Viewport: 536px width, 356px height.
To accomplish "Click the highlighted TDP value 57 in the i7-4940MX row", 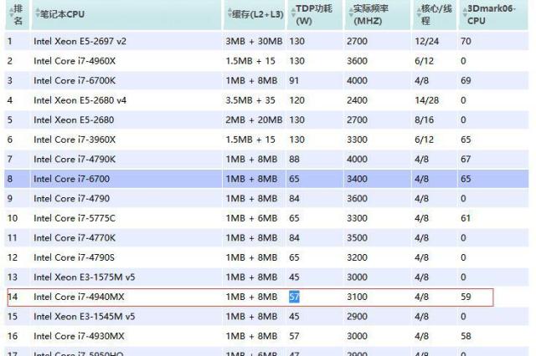I will pos(294,297).
